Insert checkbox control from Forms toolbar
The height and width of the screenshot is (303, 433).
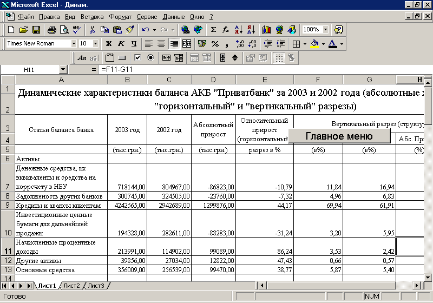(137, 58)
